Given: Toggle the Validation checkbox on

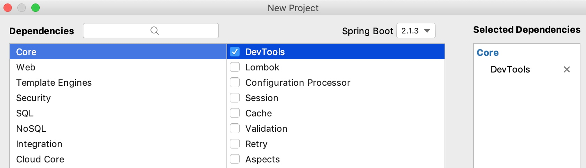Looking at the screenshot, I should (235, 129).
